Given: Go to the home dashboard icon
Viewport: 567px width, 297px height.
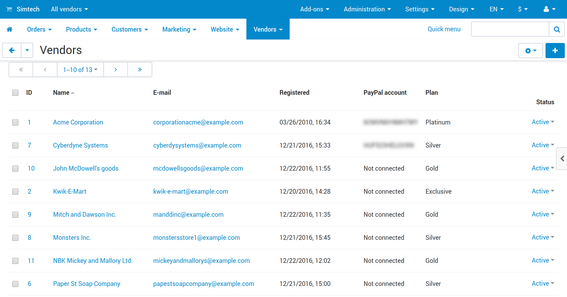Looking at the screenshot, I should click(9, 29).
